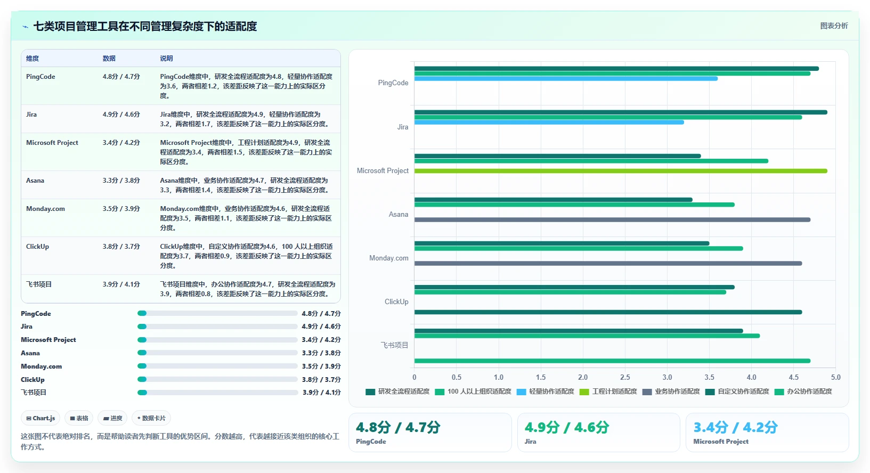870x473 pixels.
Task: Click the ClickUp y-axis label in chart
Action: coord(396,302)
